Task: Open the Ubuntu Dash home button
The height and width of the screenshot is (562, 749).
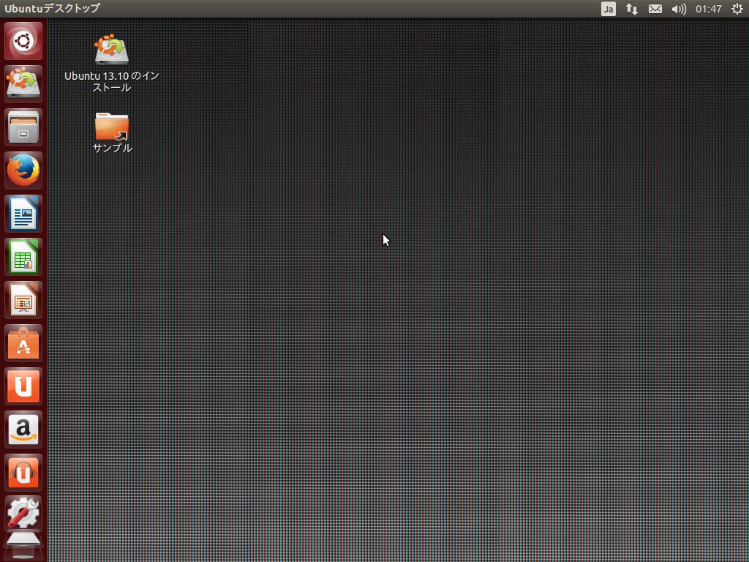Action: (x=23, y=41)
